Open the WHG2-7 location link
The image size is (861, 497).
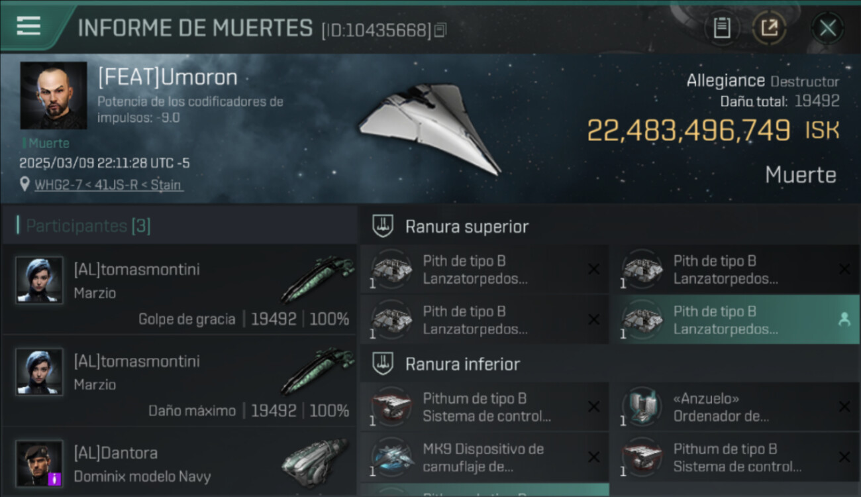pos(109,185)
